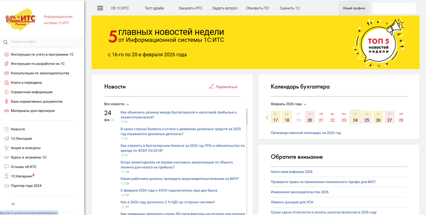
Task: Click megaphone icon for 1С:Лекторий
Action: (x=6, y=138)
